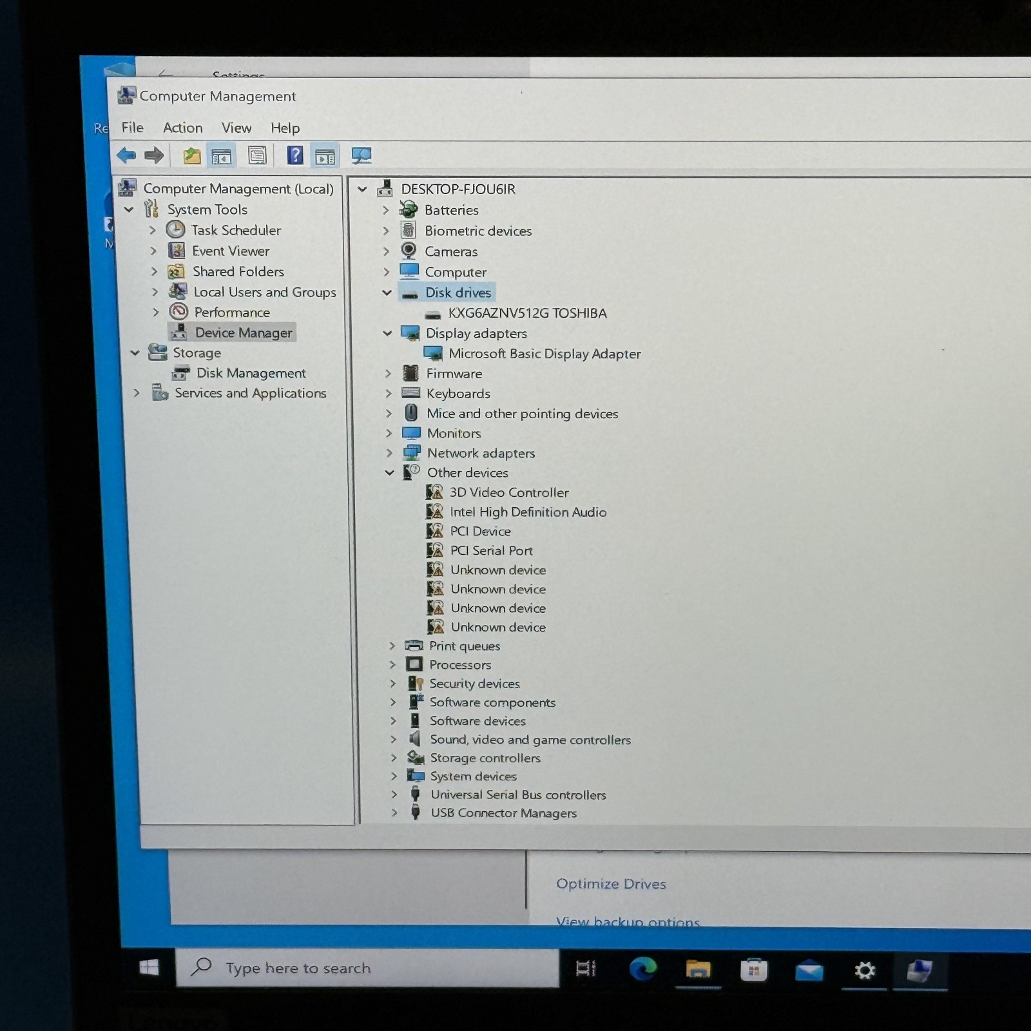
Task: Click the Cameras webcam icon
Action: click(409, 251)
